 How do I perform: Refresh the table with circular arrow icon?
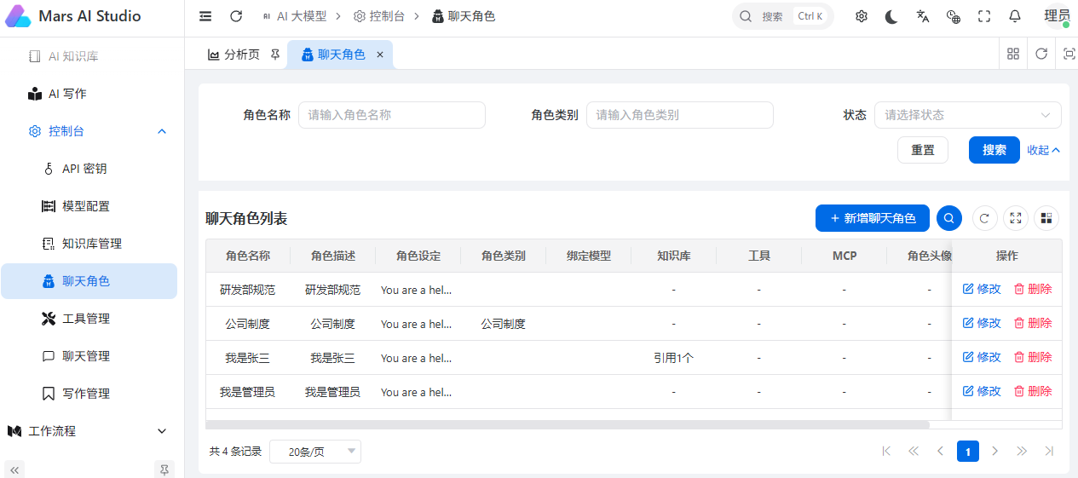tap(985, 218)
